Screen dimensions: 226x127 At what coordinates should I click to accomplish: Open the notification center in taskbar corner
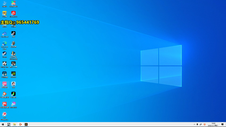click(x=223, y=124)
